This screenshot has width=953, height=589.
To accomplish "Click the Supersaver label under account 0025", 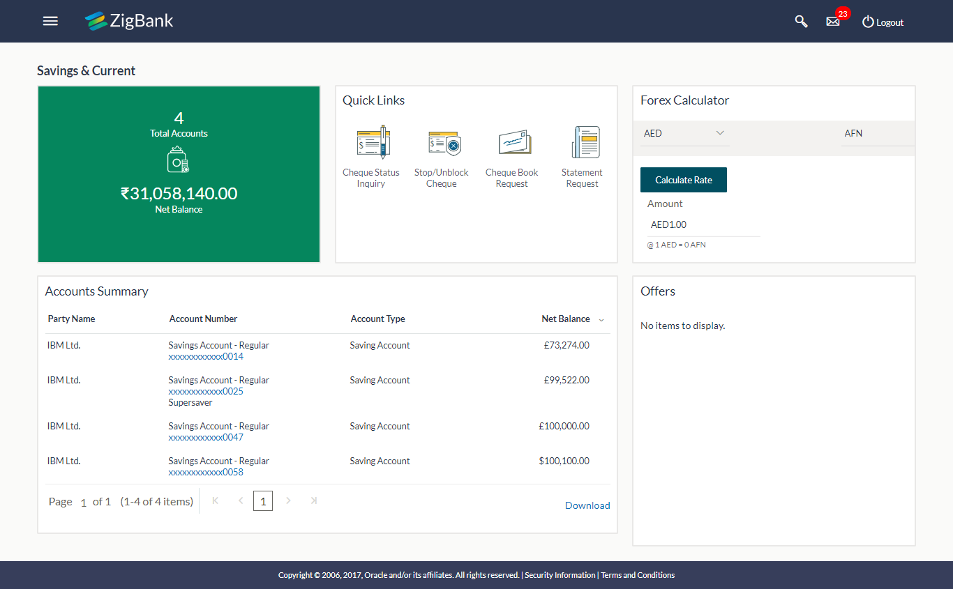I will (x=190, y=402).
